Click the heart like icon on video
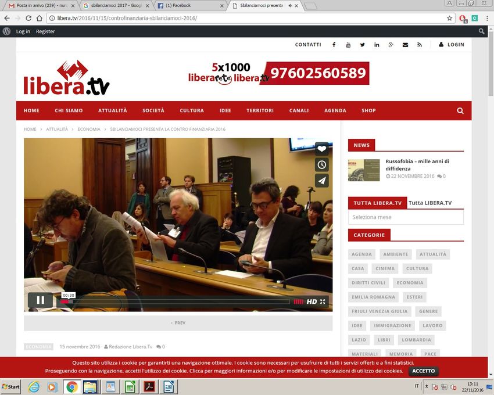The height and width of the screenshot is (395, 494). tap(322, 149)
